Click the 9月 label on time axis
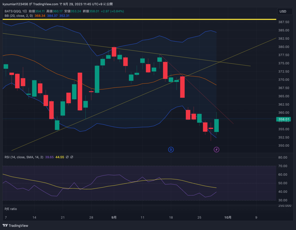 point(114,217)
